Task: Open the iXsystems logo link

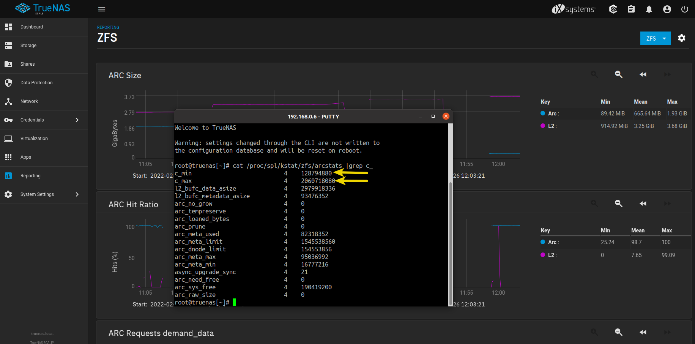Action: coord(574,9)
